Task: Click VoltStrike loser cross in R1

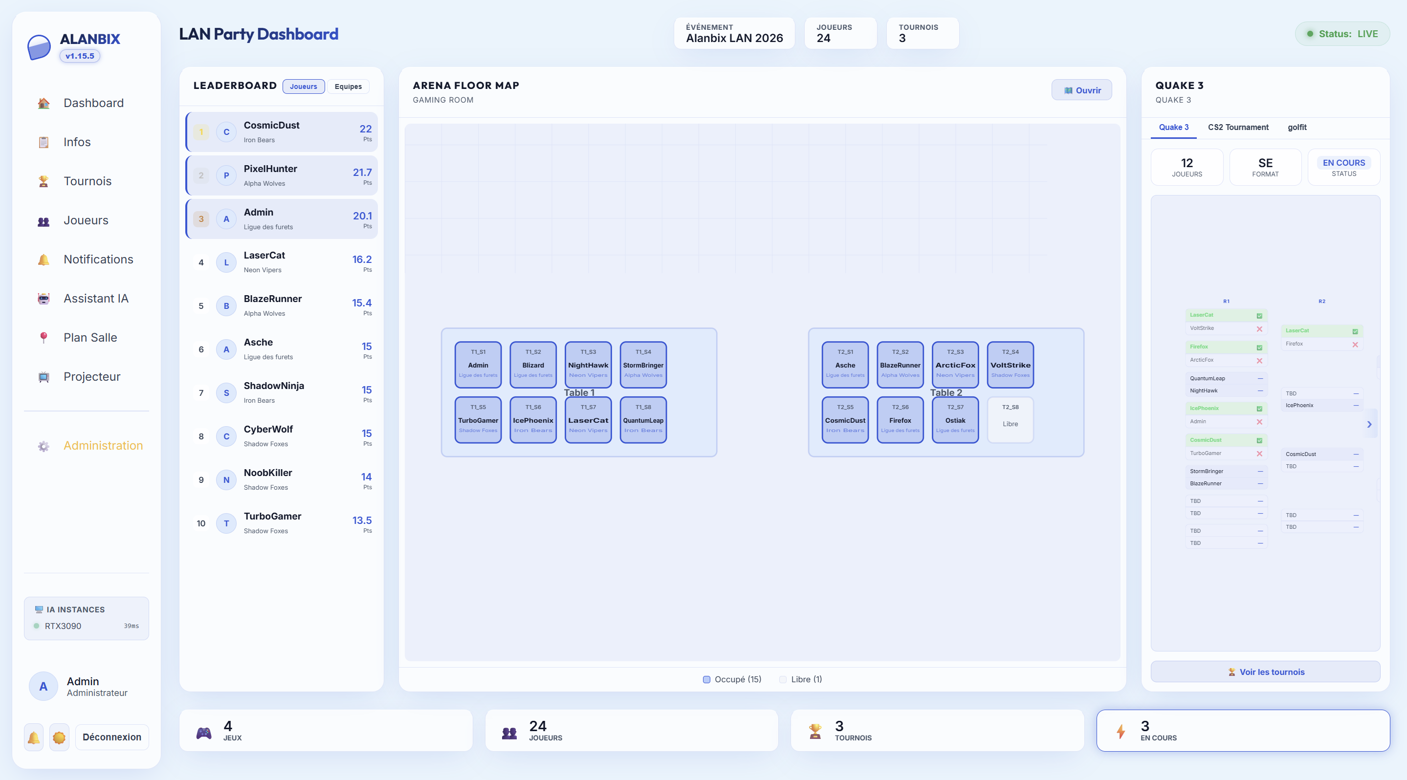Action: coord(1259,328)
